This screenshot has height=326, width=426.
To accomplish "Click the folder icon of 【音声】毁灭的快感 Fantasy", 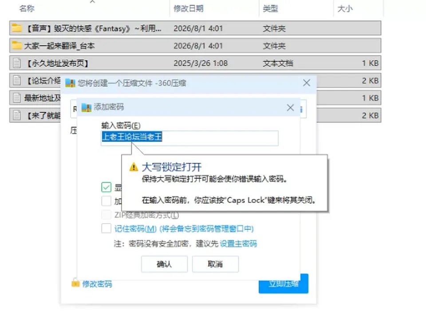I will [x=17, y=28].
